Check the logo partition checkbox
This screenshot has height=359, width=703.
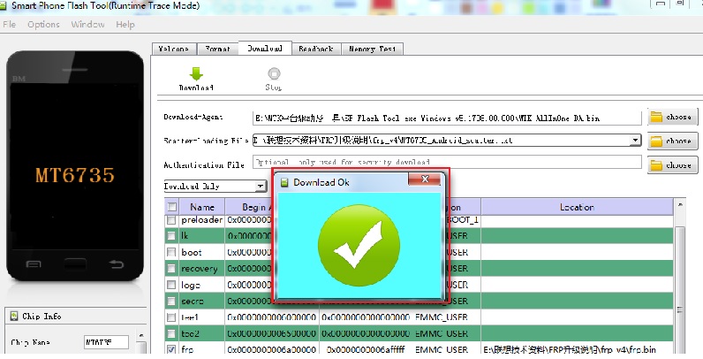point(170,285)
